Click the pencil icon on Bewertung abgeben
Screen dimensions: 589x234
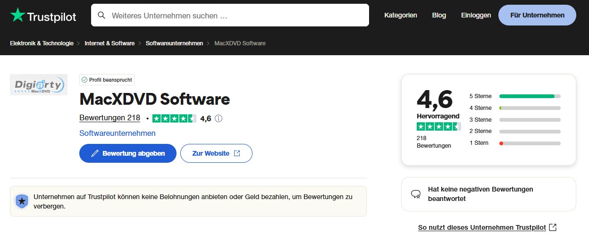[94, 153]
